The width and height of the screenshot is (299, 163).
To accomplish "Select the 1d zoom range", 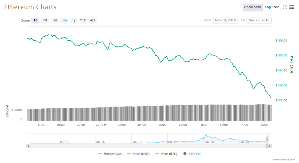I will click(35, 20).
